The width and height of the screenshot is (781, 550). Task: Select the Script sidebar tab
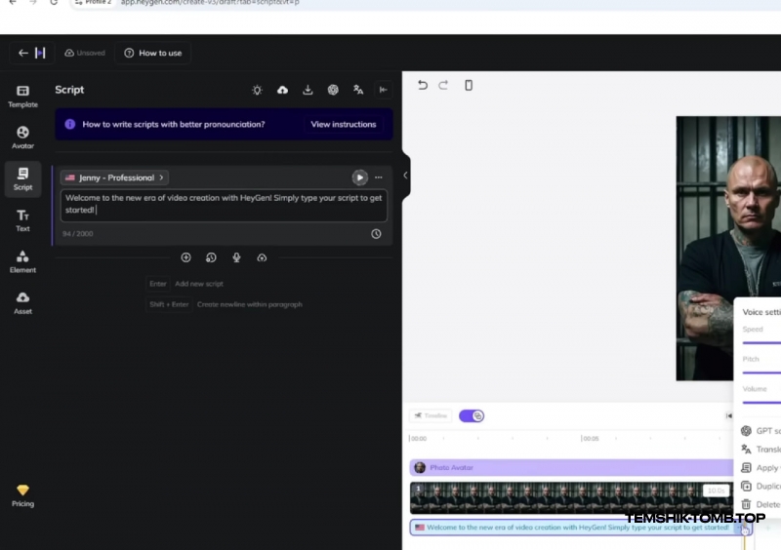click(22, 179)
